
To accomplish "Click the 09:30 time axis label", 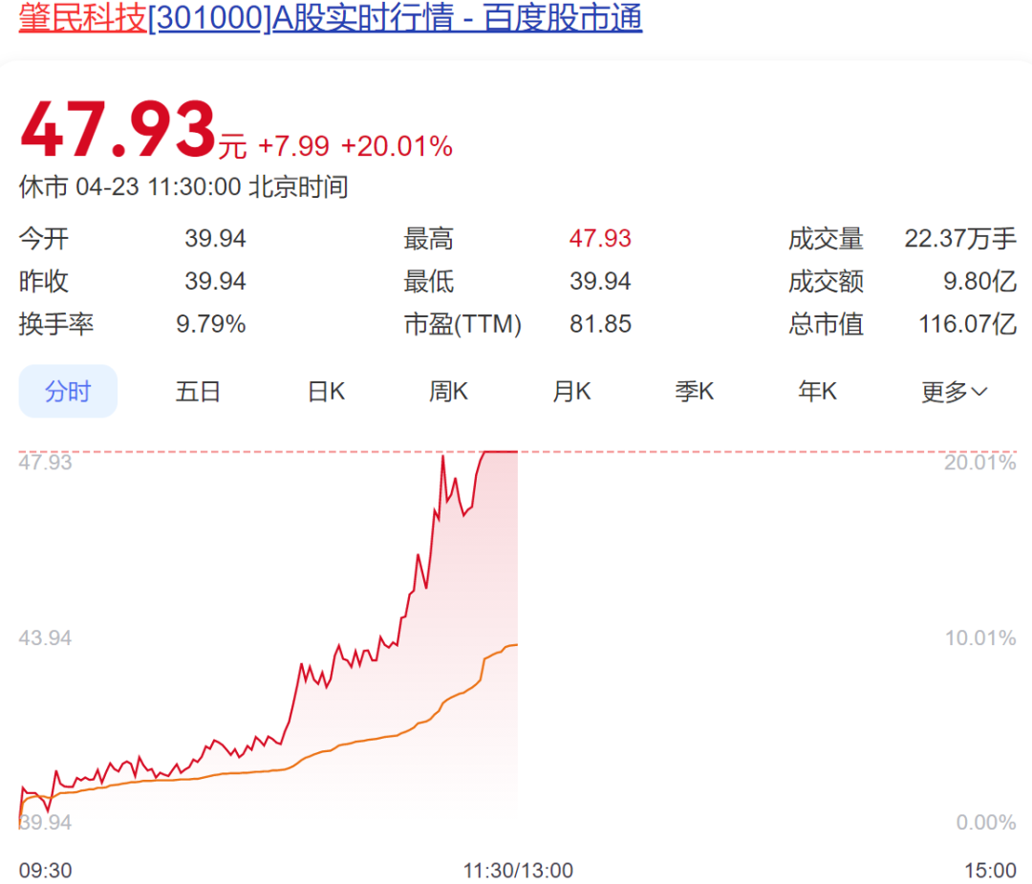I will click(x=46, y=871).
